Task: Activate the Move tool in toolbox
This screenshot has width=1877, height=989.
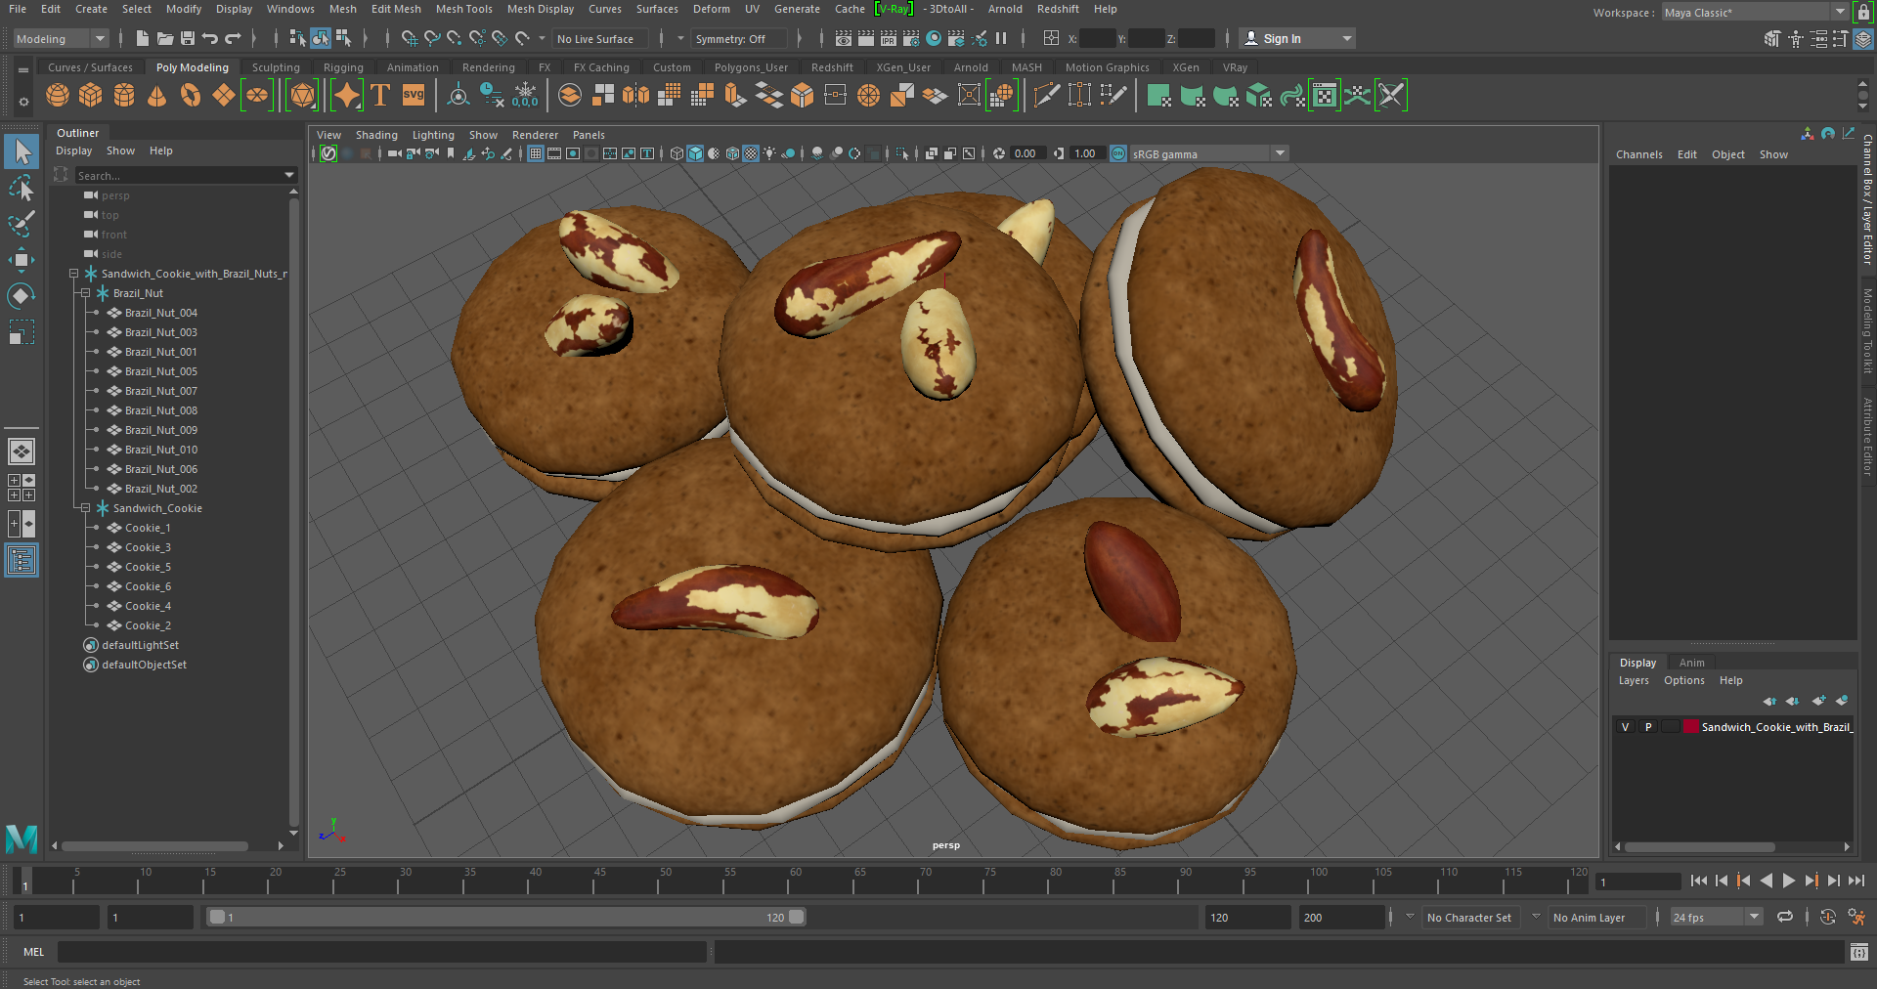Action: (x=22, y=260)
